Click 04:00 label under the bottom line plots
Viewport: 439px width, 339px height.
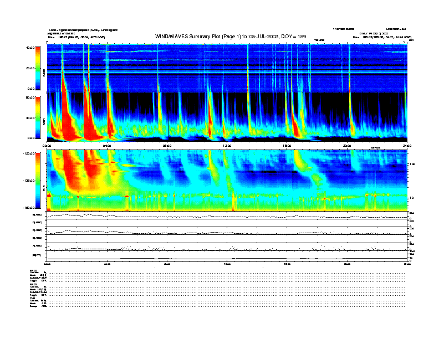click(x=107, y=264)
